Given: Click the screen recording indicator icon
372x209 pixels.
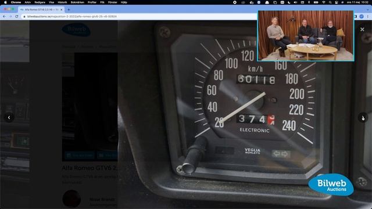Looking at the screenshot, I should point(235,2).
